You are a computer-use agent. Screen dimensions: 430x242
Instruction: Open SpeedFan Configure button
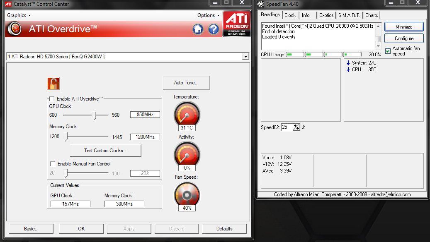(404, 38)
